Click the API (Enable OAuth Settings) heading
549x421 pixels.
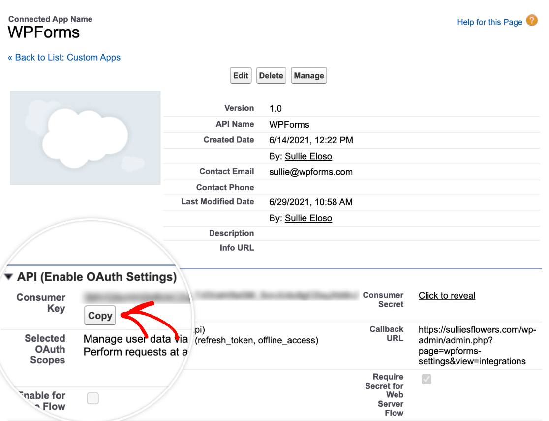(x=97, y=277)
